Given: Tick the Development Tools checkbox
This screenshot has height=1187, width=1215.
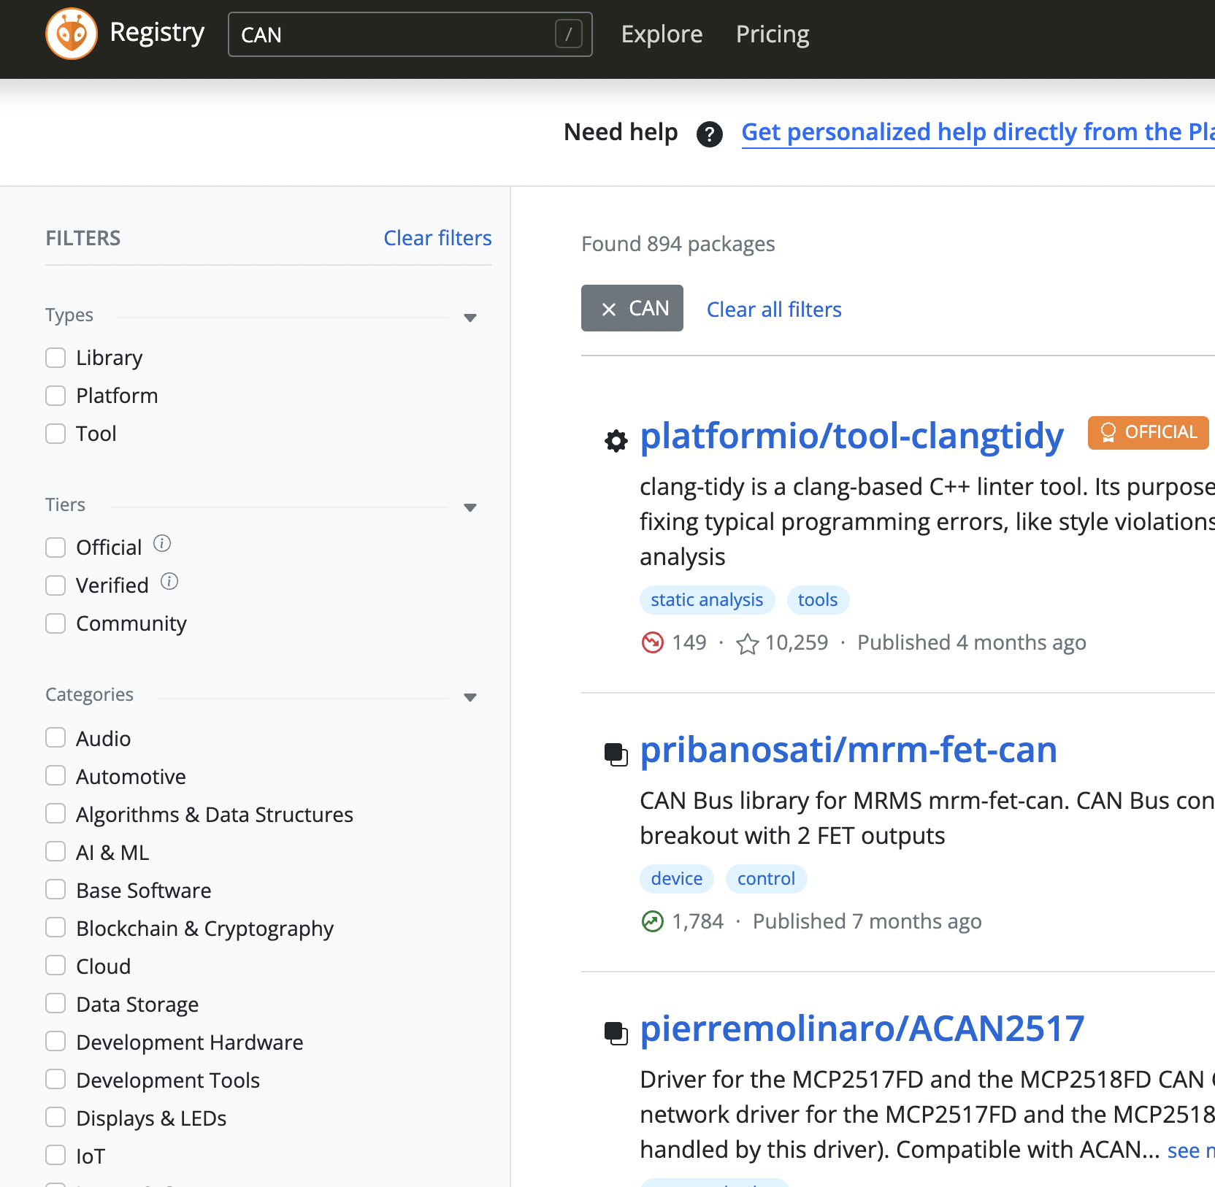Looking at the screenshot, I should coord(55,1079).
